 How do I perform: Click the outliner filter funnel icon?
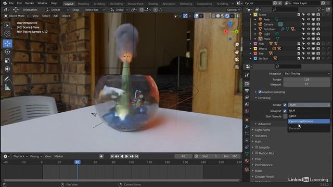click(x=319, y=9)
